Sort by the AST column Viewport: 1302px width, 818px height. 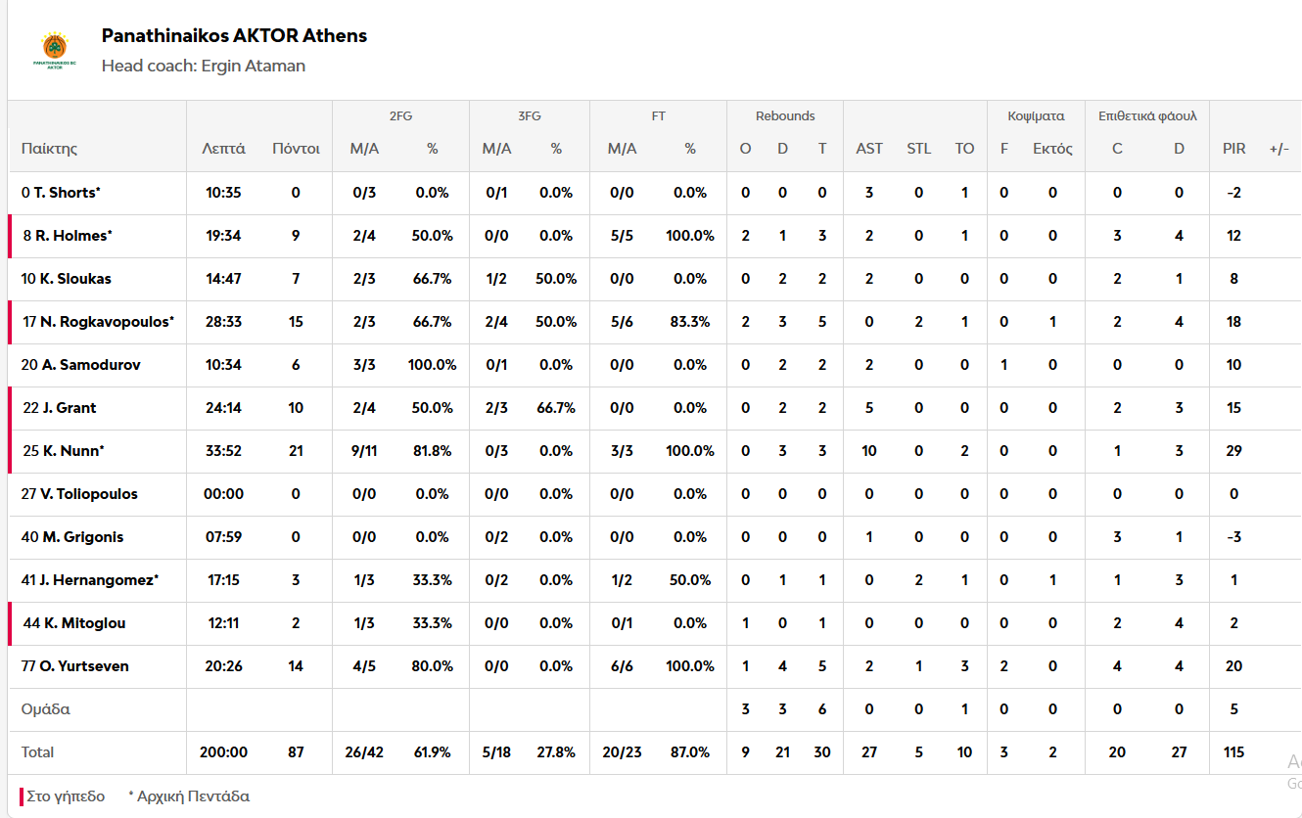869,149
